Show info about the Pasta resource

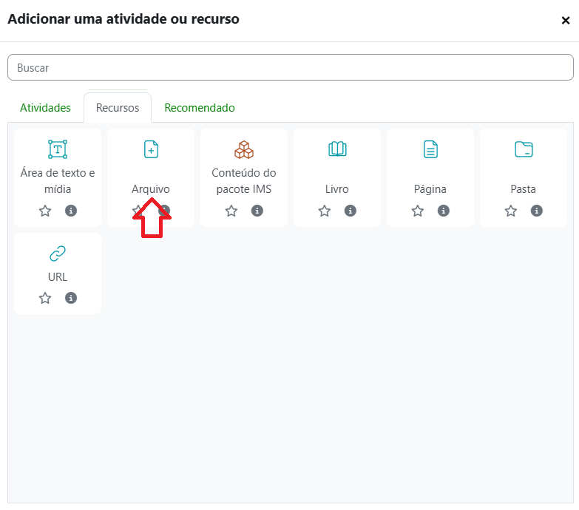[x=537, y=211]
